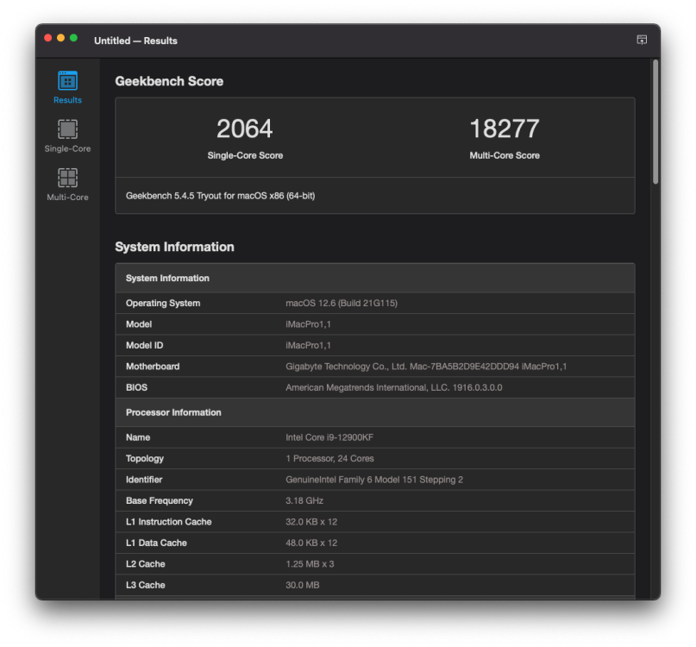Click the Intel Core i9-12900KF value
Image resolution: width=696 pixels, height=647 pixels.
click(x=329, y=437)
